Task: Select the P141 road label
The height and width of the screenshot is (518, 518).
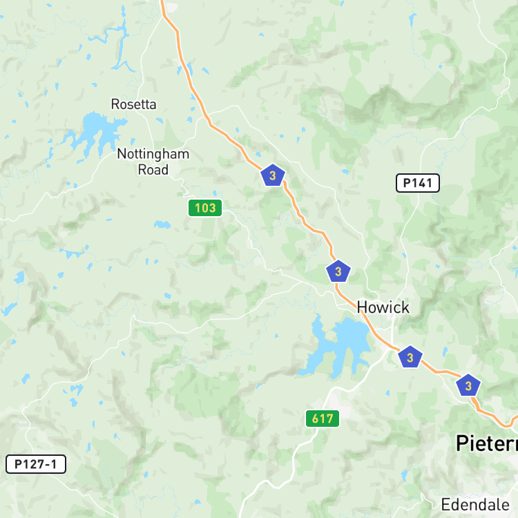Action: (x=418, y=183)
